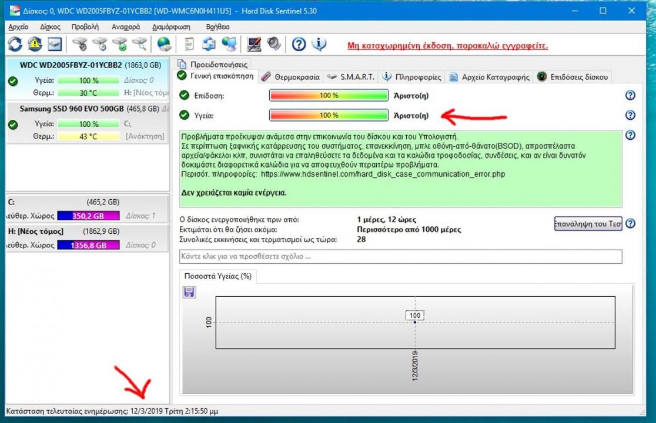Maximize the Hard Disk Sentinel window
Image resolution: width=656 pixels, height=423 pixels.
tap(603, 11)
